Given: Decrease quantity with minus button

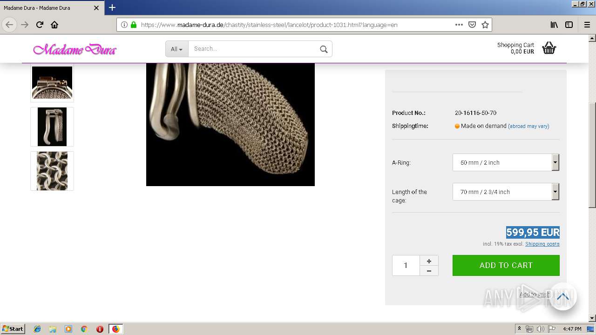Looking at the screenshot, I should (429, 271).
